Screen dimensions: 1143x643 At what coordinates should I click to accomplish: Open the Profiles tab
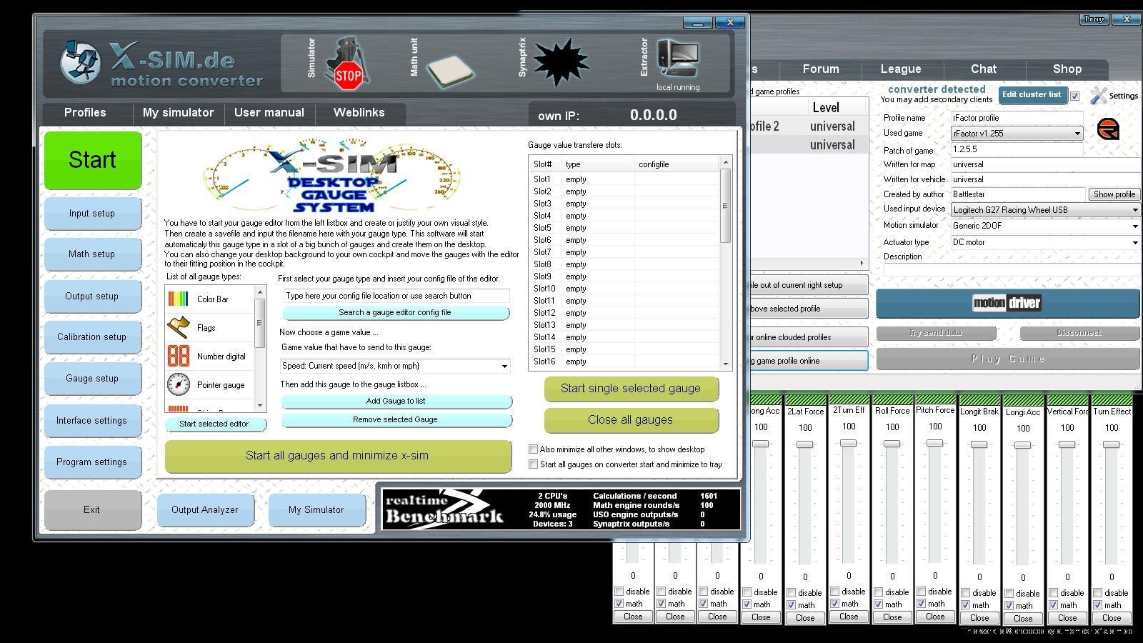tap(85, 113)
